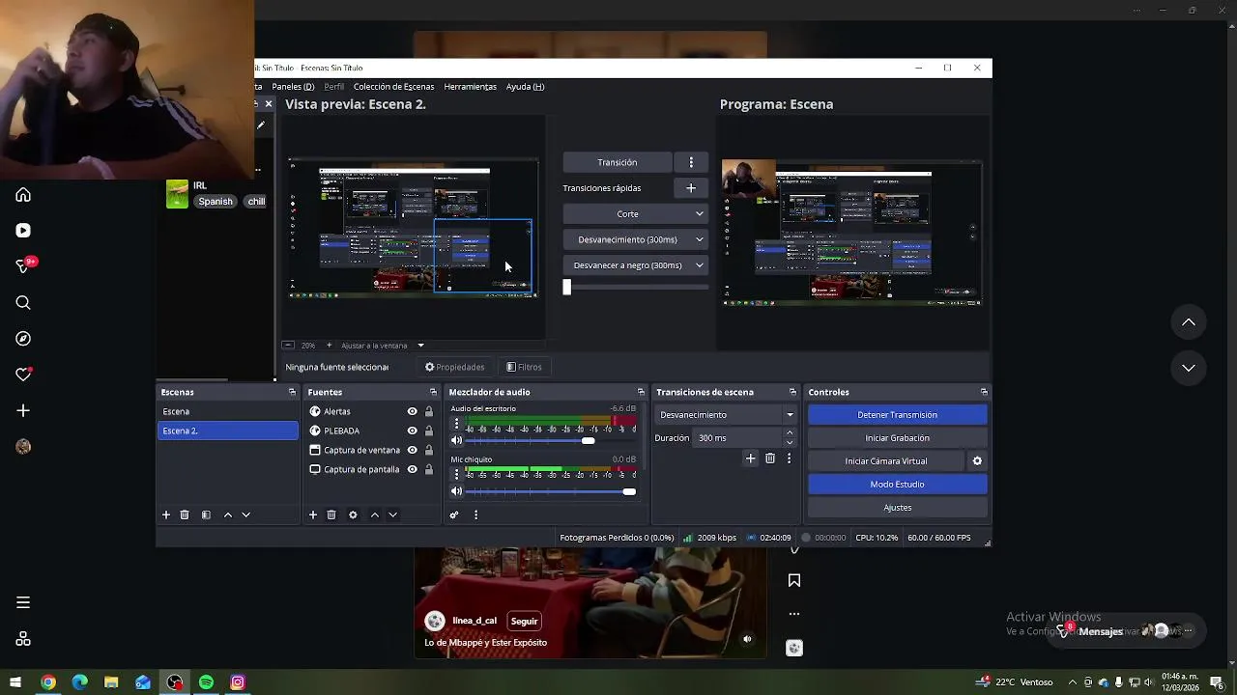Click Iniciar Cámara Virtual button
1237x695 pixels.
(x=886, y=461)
